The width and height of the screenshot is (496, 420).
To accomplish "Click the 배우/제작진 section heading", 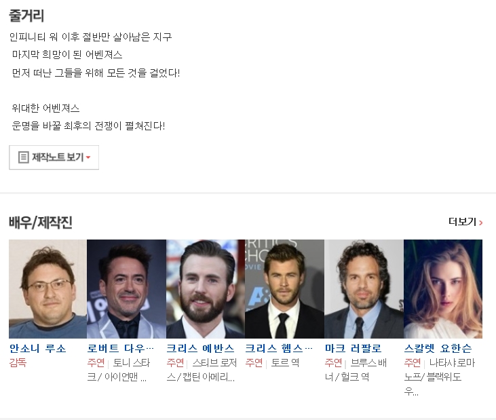I will (41, 223).
